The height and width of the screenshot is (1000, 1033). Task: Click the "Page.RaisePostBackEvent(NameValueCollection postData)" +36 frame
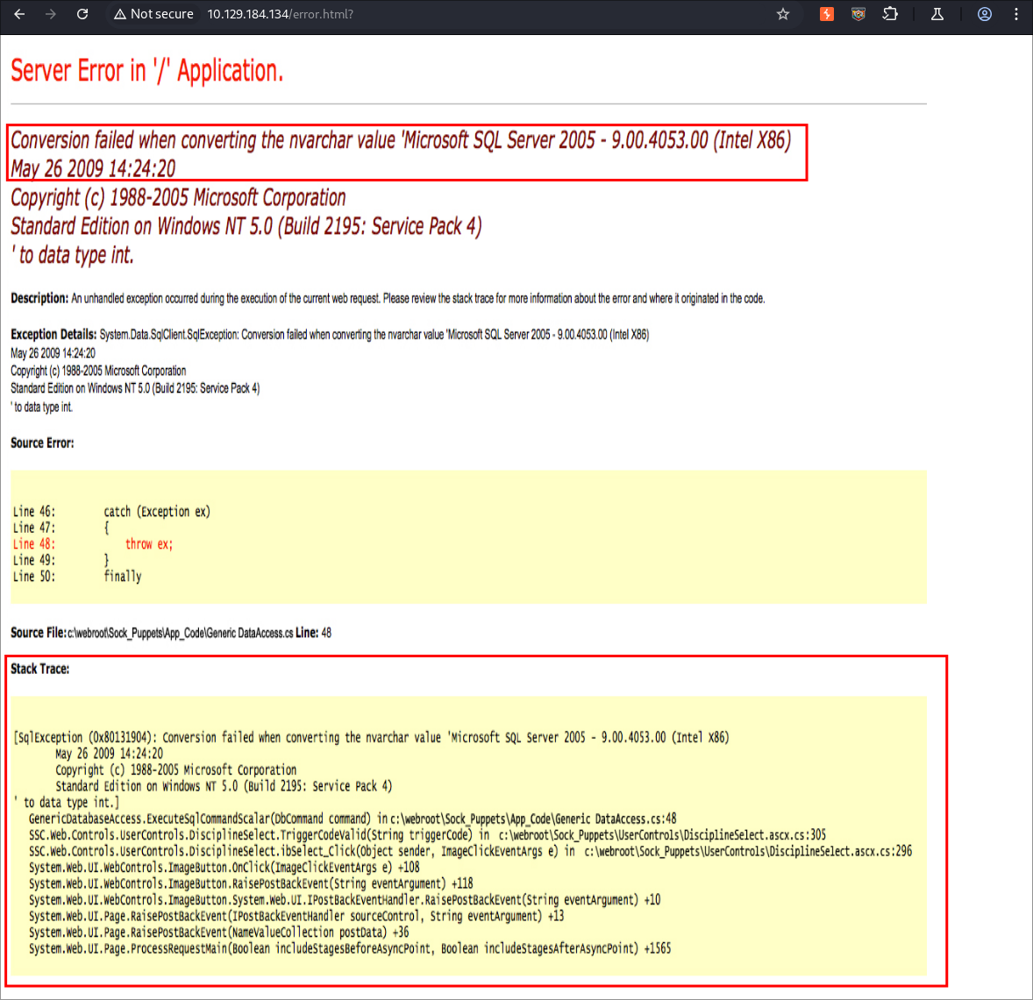(218, 933)
